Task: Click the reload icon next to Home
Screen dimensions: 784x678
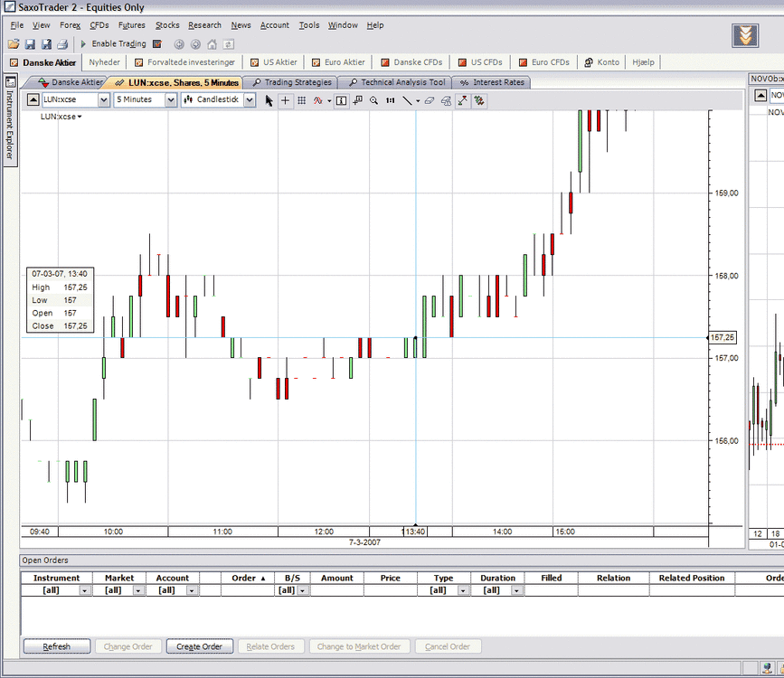Action: pyautogui.click(x=229, y=44)
